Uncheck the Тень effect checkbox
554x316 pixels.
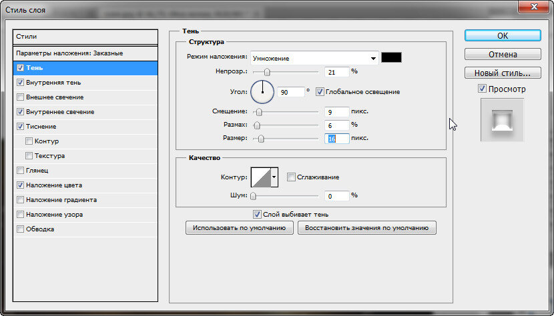(21, 68)
